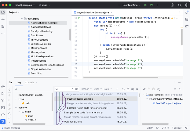Open the Date filter dropdown
The image size is (190, 132).
[x=108, y=89]
